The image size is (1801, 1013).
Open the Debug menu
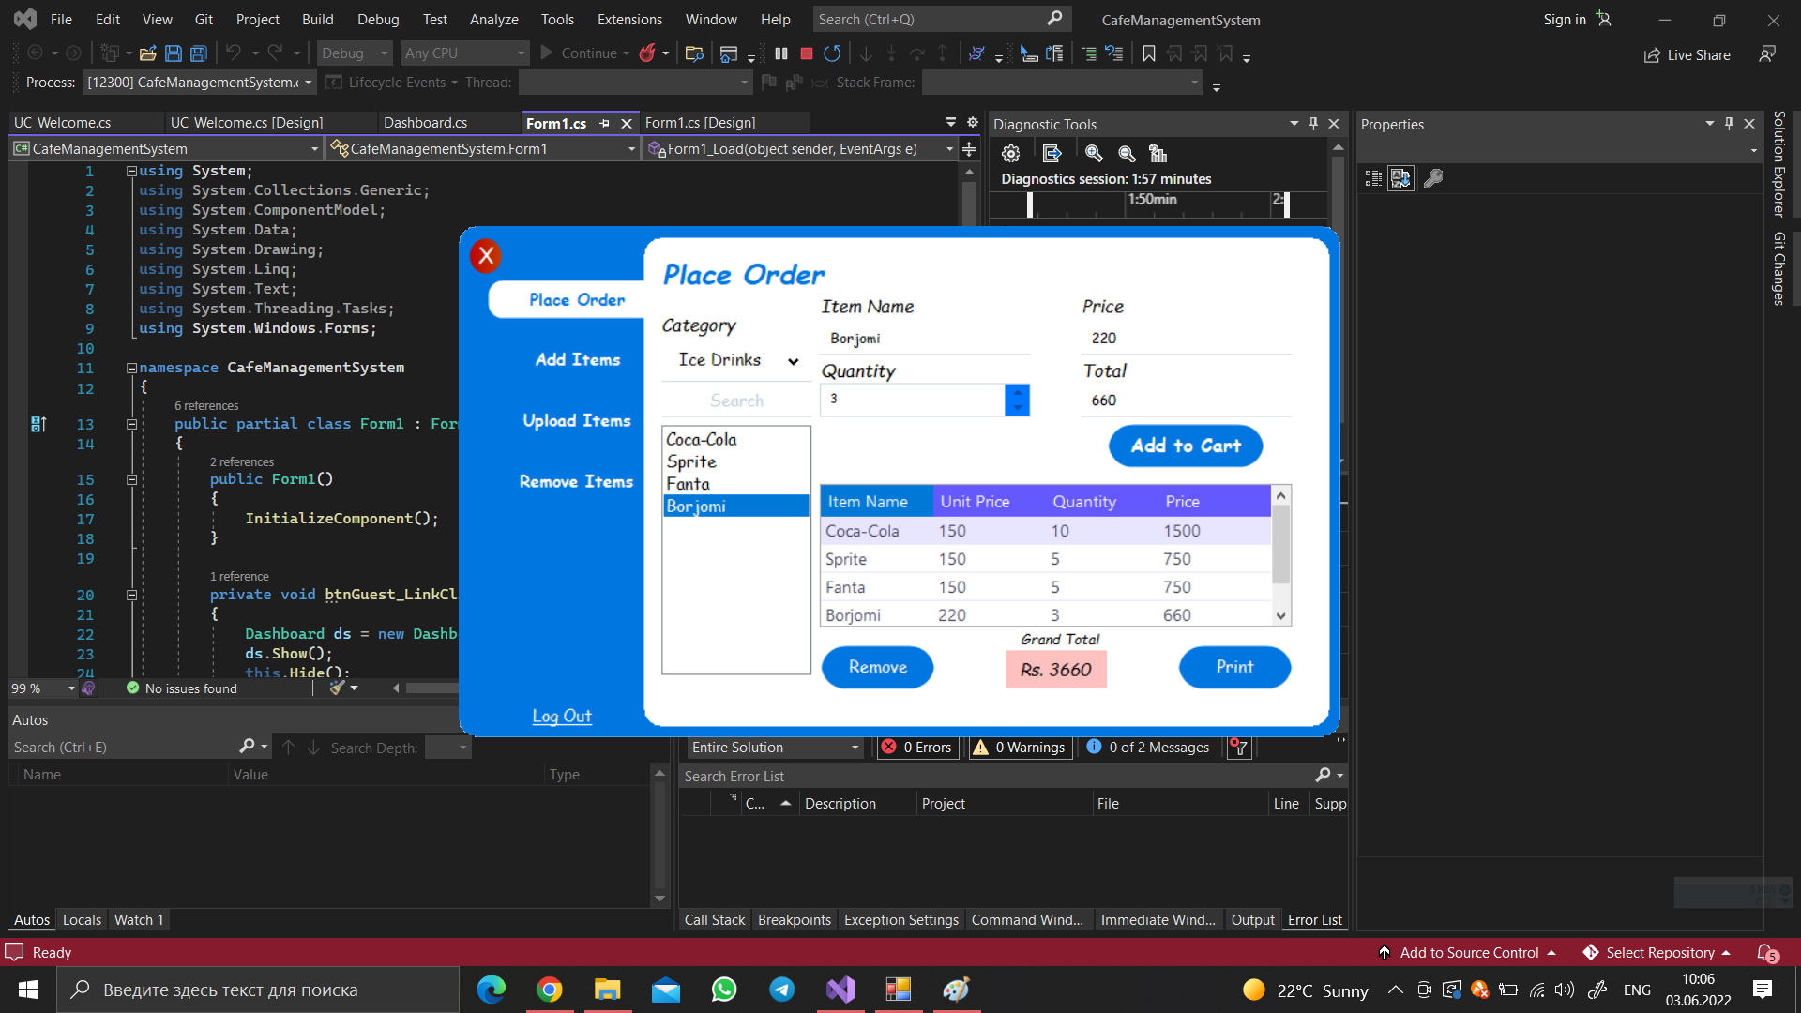[x=377, y=19]
